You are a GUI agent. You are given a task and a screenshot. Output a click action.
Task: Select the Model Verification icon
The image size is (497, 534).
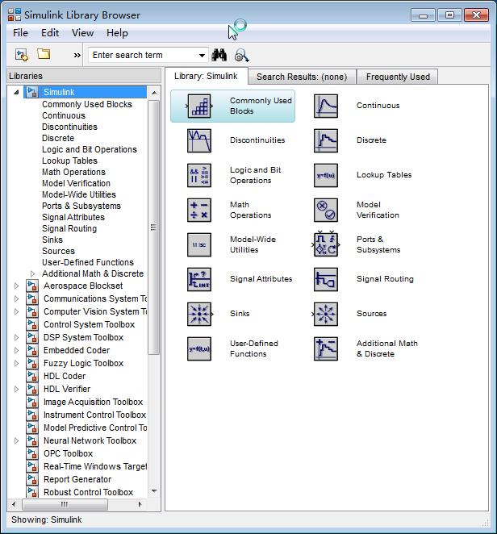tap(326, 210)
